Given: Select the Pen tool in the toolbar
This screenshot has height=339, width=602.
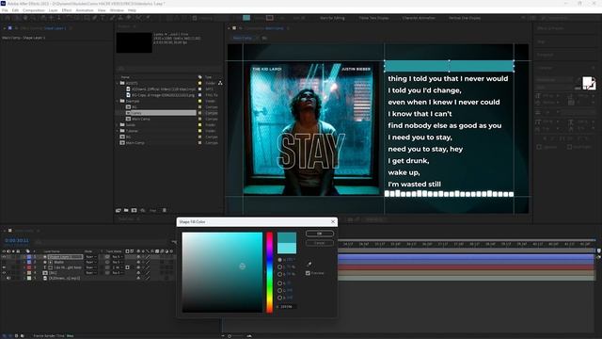Looking at the screenshot, I should click(x=95, y=18).
